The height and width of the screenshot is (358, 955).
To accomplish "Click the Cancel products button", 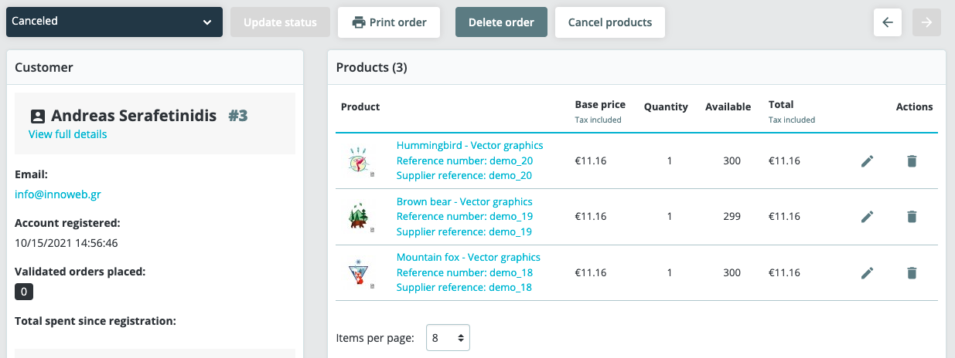I will (x=610, y=22).
